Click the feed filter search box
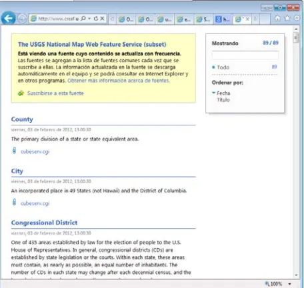Viewport: 304px width, 288px height. (x=245, y=55)
